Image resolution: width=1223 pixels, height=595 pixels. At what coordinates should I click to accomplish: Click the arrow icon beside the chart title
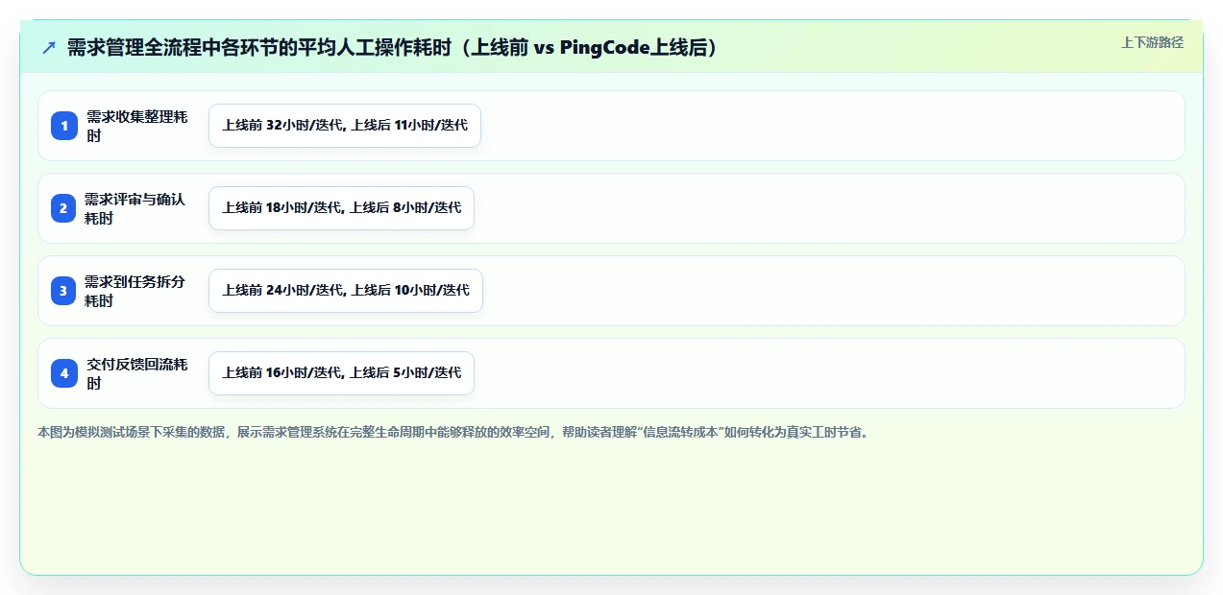(49, 48)
